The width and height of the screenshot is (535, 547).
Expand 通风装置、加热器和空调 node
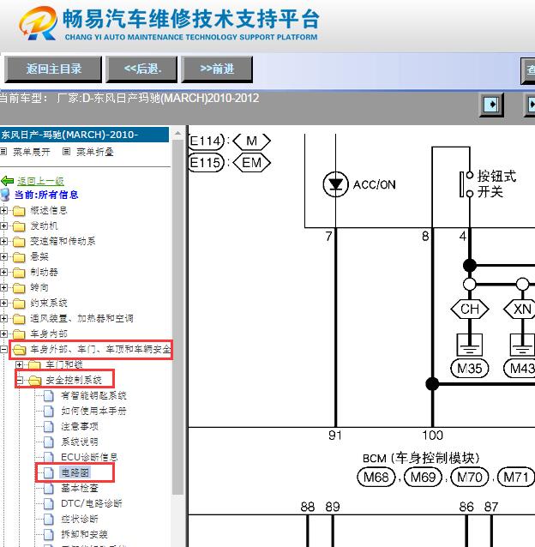tap(3, 318)
